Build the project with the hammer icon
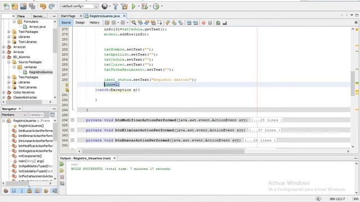This screenshot has width=360, height=202. coord(115,6)
